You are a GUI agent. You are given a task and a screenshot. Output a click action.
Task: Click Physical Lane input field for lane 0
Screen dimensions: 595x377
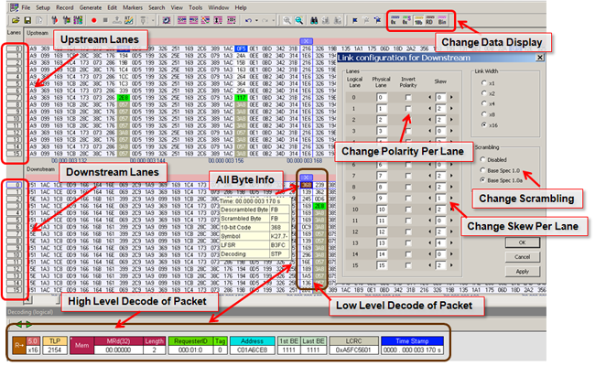382,98
